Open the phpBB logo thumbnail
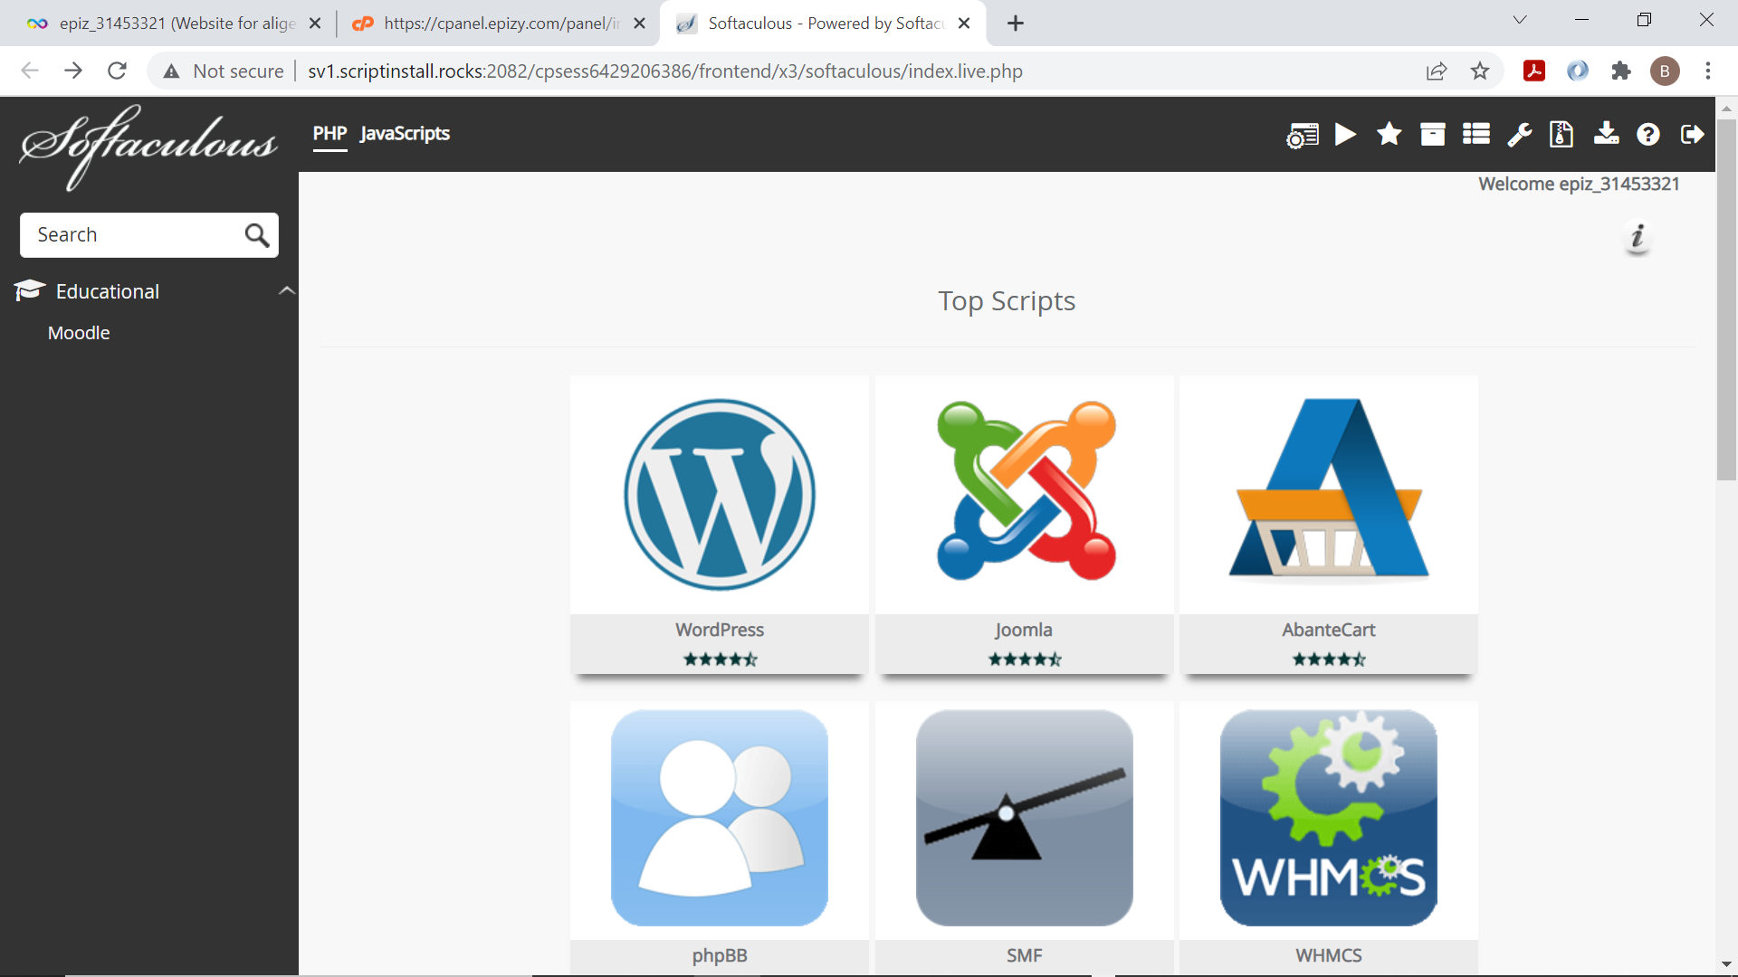Viewport: 1738px width, 977px height. (720, 818)
